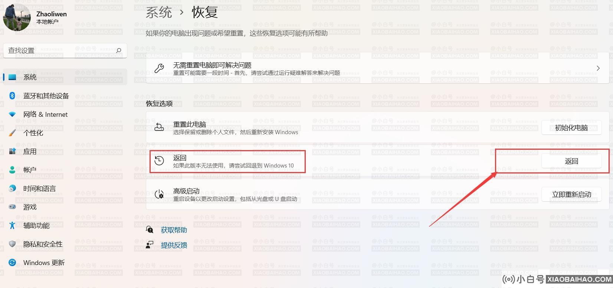This screenshot has width=613, height=288.
Task: Click the 重置此电脑 title text
Action: pos(189,124)
